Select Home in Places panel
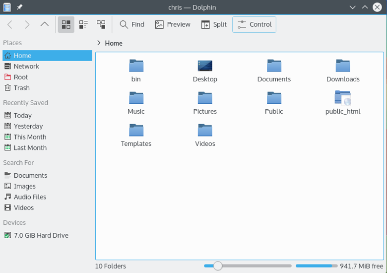The width and height of the screenshot is (387, 273). 48,56
